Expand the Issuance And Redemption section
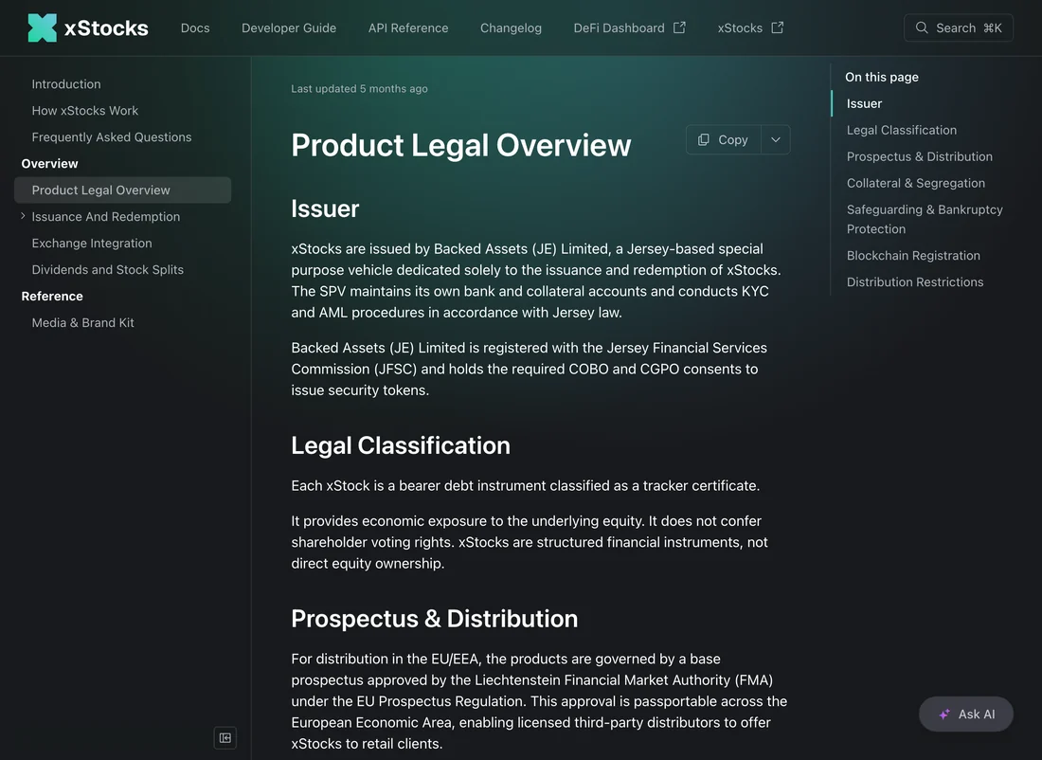The image size is (1042, 760). (x=24, y=216)
